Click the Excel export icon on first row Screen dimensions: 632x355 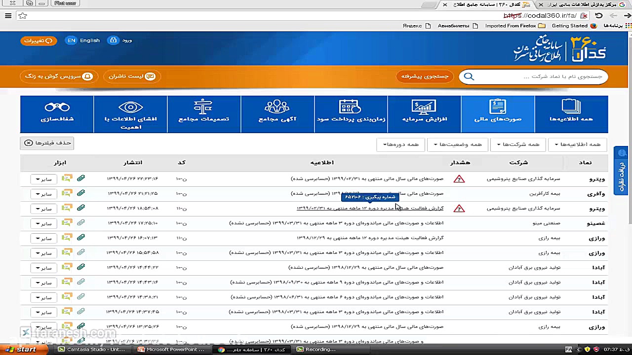click(66, 178)
